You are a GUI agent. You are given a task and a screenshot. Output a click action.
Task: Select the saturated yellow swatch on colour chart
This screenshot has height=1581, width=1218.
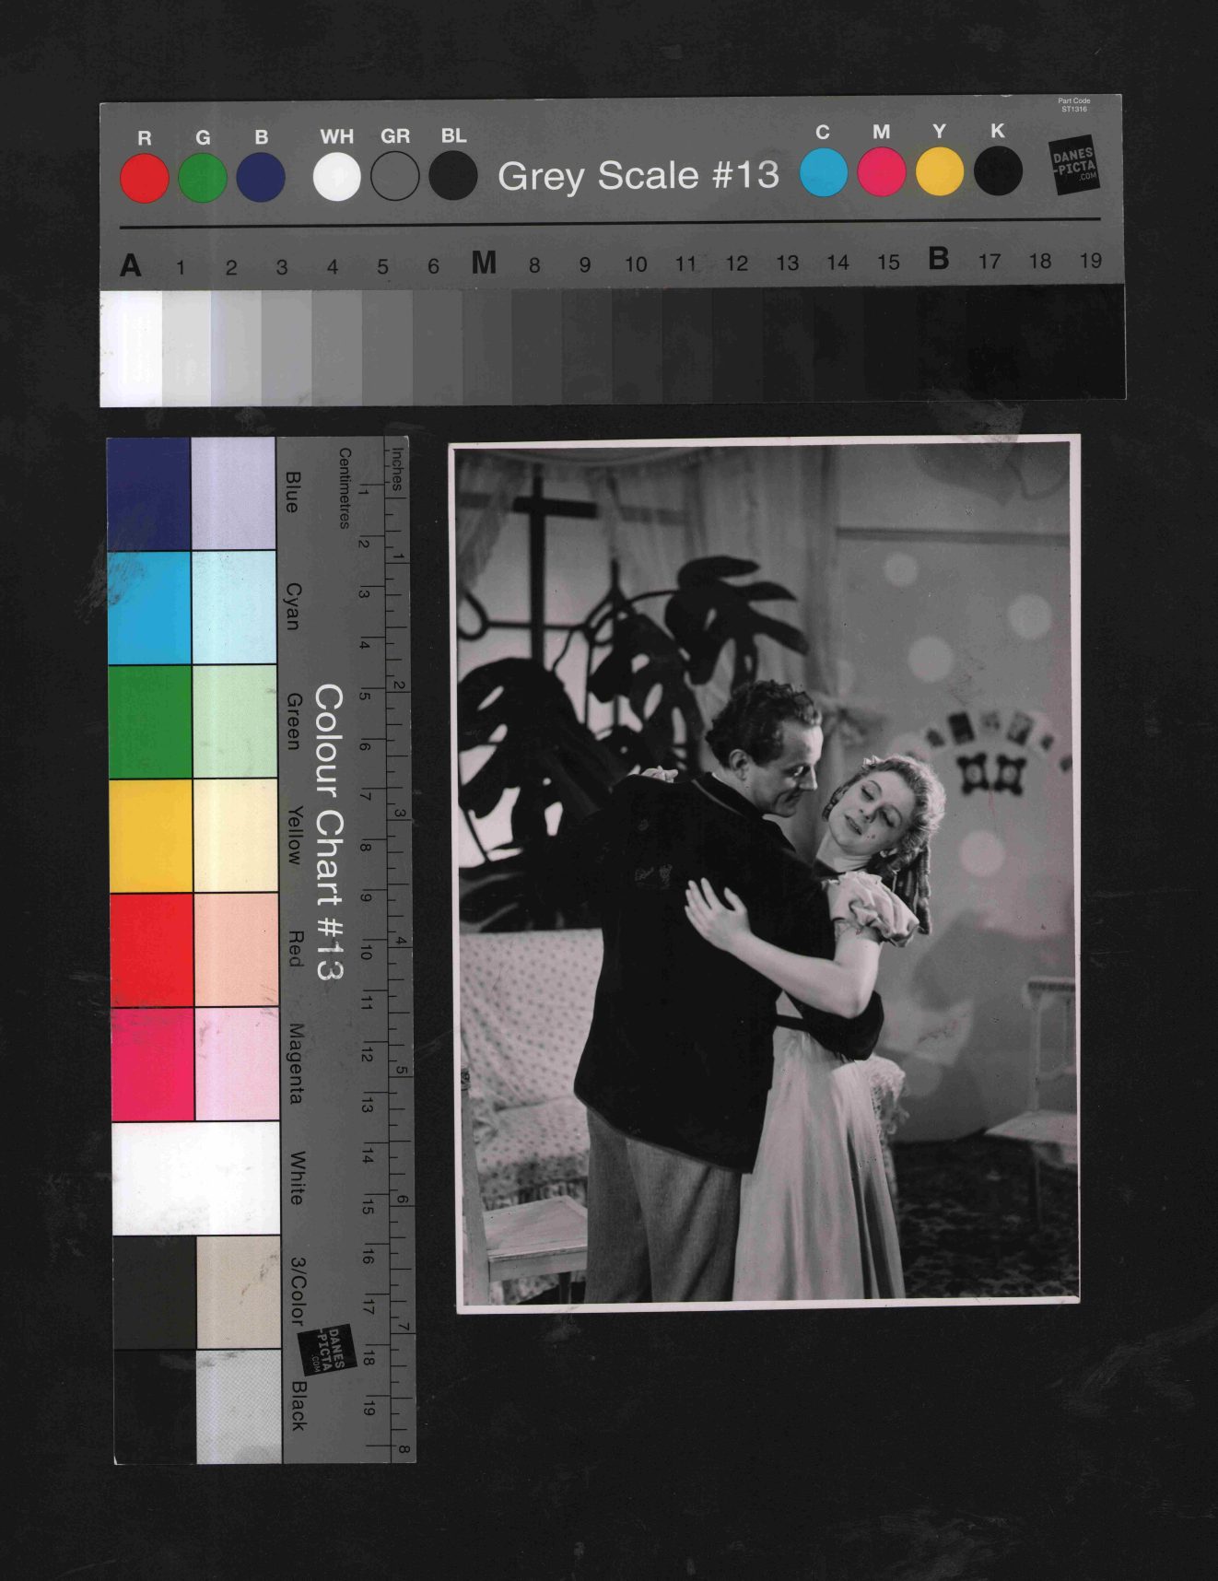point(151,836)
